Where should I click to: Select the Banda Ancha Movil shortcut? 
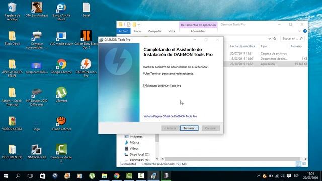tap(61, 11)
